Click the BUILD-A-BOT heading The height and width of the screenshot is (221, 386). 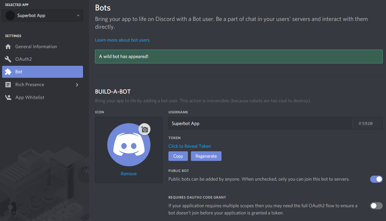[113, 92]
